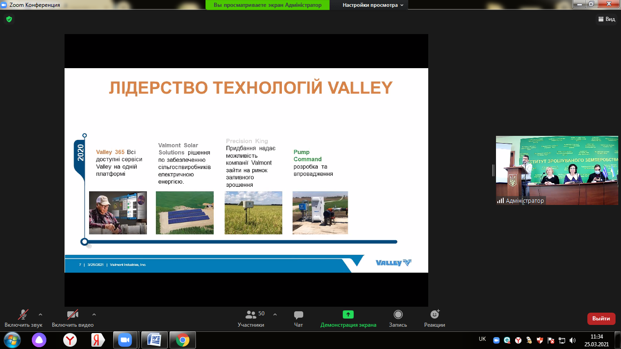Click the pump station image
This screenshot has height=349, width=621.
(x=320, y=213)
